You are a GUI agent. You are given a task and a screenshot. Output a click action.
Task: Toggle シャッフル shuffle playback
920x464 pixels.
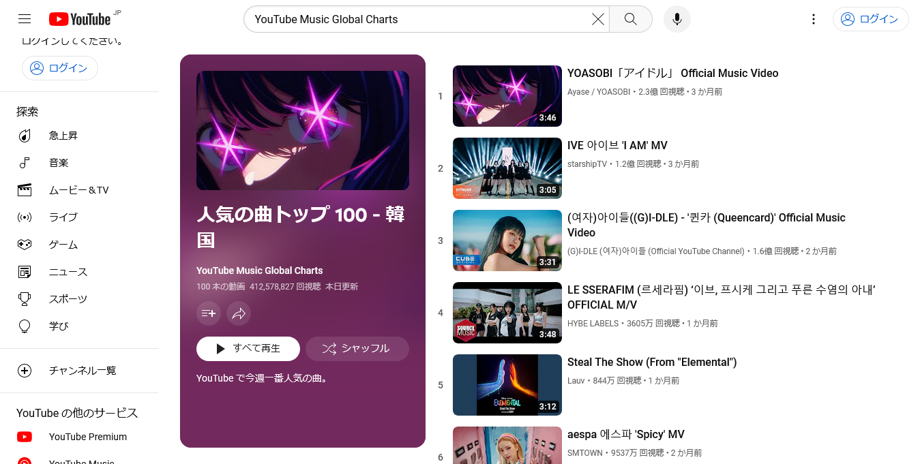[x=357, y=348]
